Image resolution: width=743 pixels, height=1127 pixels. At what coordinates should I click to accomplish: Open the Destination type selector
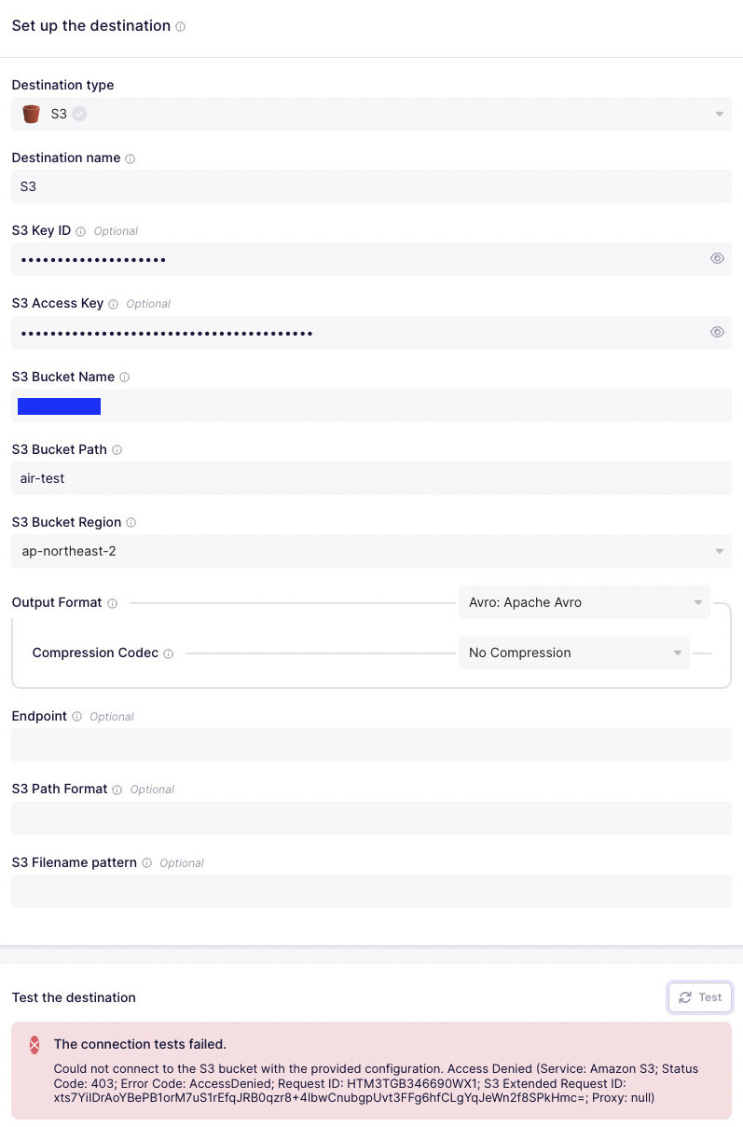[x=719, y=113]
